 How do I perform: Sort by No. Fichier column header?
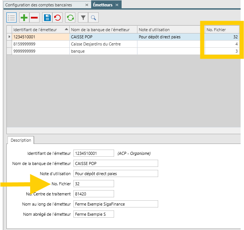(x=222, y=30)
